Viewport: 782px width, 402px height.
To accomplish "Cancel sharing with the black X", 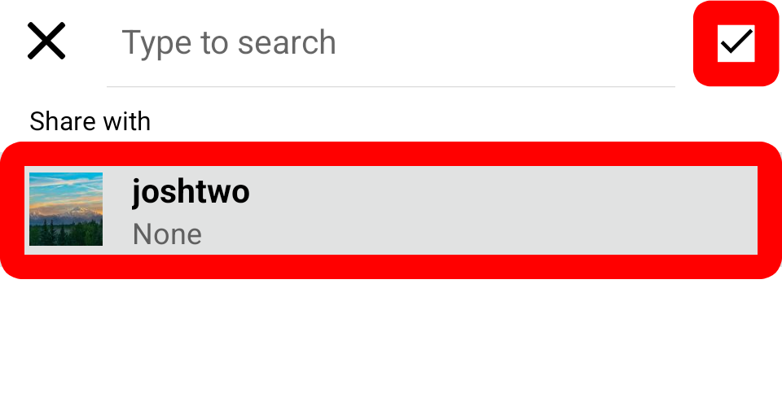I will [x=46, y=41].
